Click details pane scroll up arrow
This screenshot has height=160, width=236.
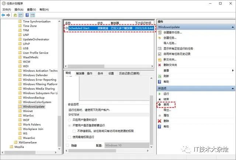(152, 78)
